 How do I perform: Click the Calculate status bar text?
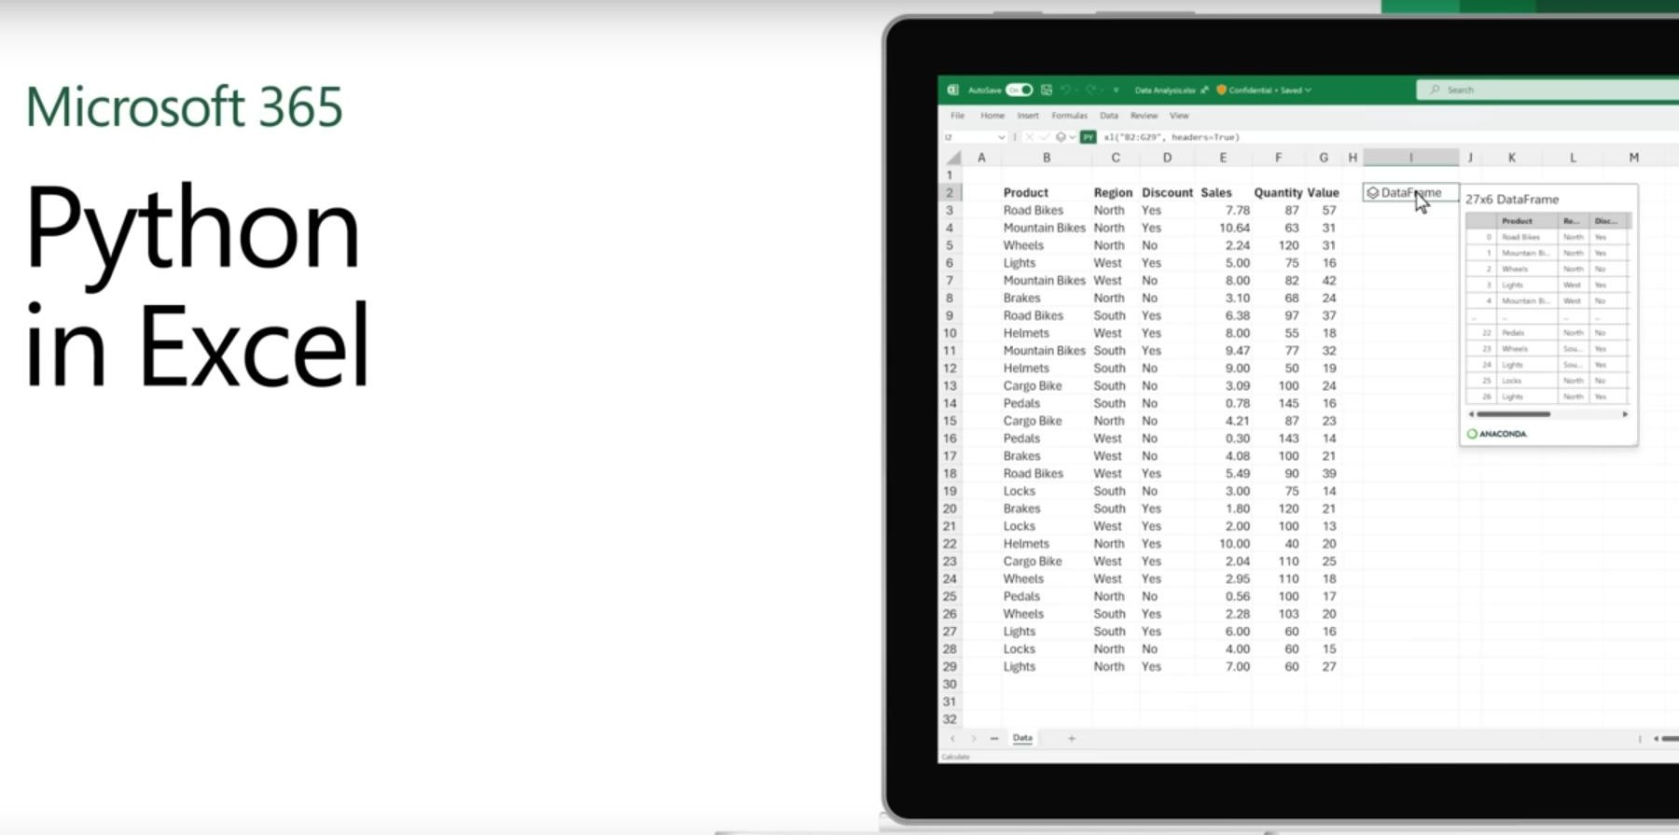(x=956, y=757)
